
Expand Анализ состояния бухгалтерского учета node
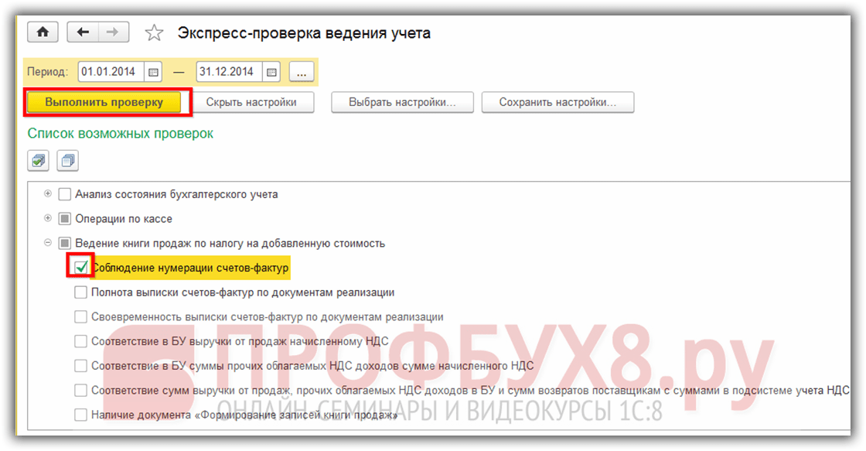49,194
